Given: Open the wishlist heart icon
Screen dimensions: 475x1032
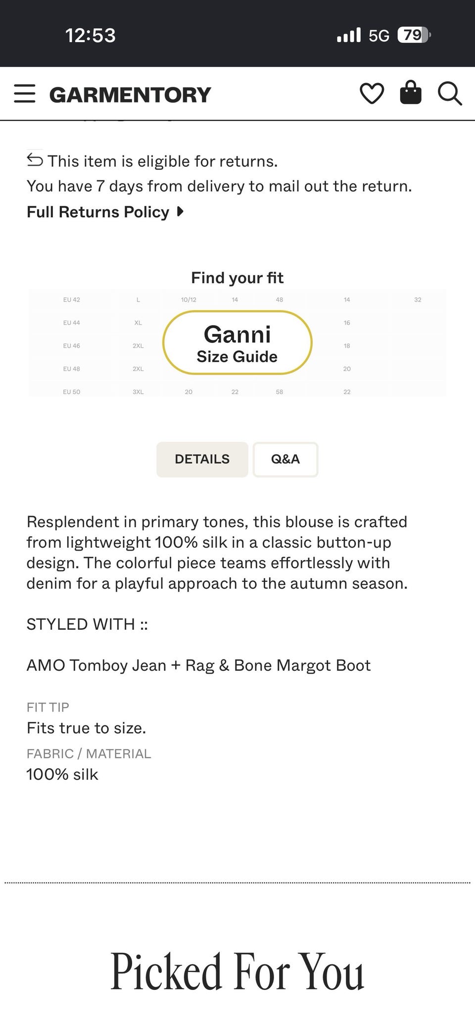Looking at the screenshot, I should pyautogui.click(x=372, y=94).
